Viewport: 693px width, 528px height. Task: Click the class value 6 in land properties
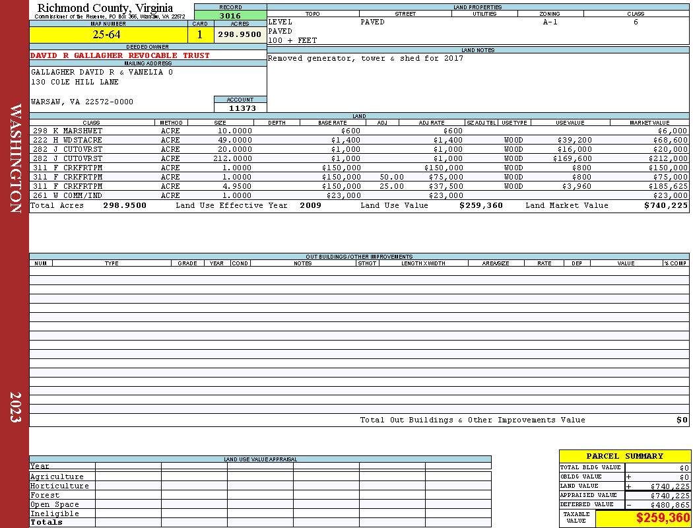tap(636, 22)
